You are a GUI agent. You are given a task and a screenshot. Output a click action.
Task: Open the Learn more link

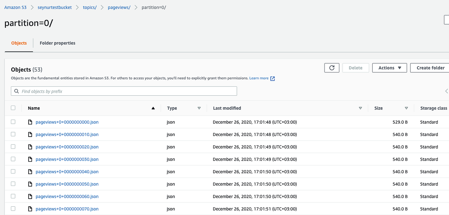pos(259,78)
